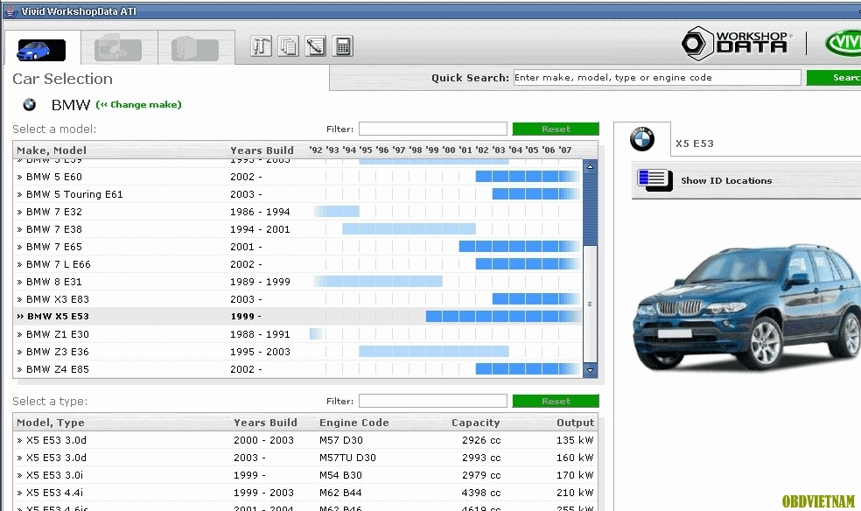Select the blue car vehicle tab
Viewport: 861px width, 511px height.
point(42,49)
